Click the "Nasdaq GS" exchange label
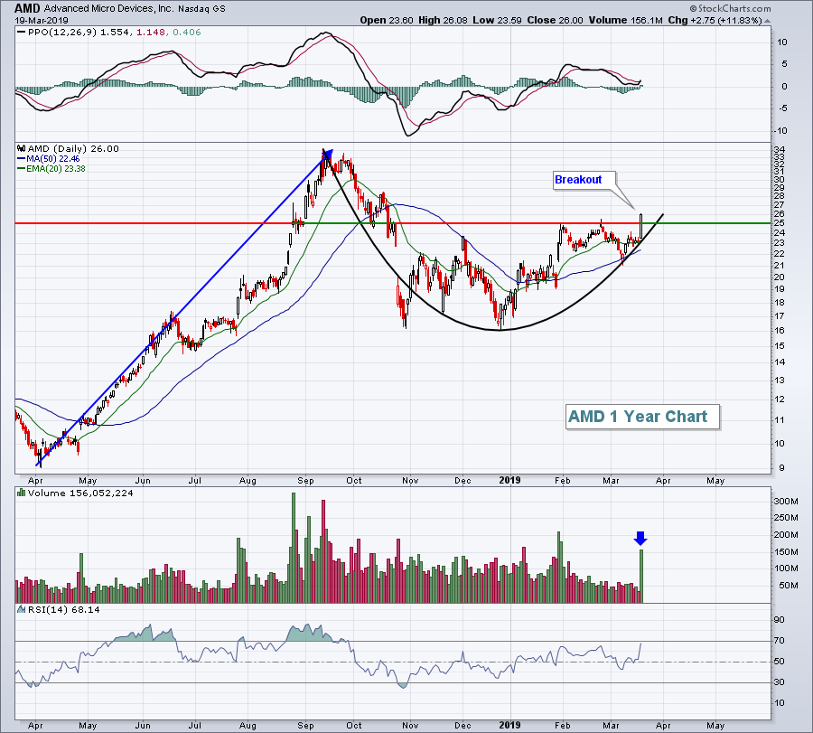The image size is (813, 733). coord(201,8)
